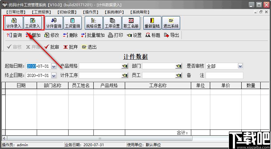This screenshot has width=271, height=149.
Task: Open 职工名册 toolbar button
Action: pos(131,23)
